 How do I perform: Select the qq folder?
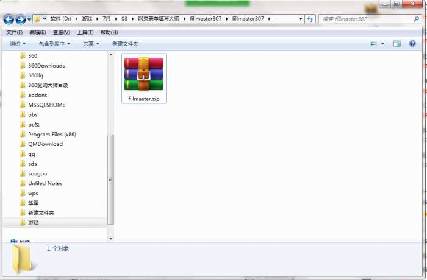[32, 154]
